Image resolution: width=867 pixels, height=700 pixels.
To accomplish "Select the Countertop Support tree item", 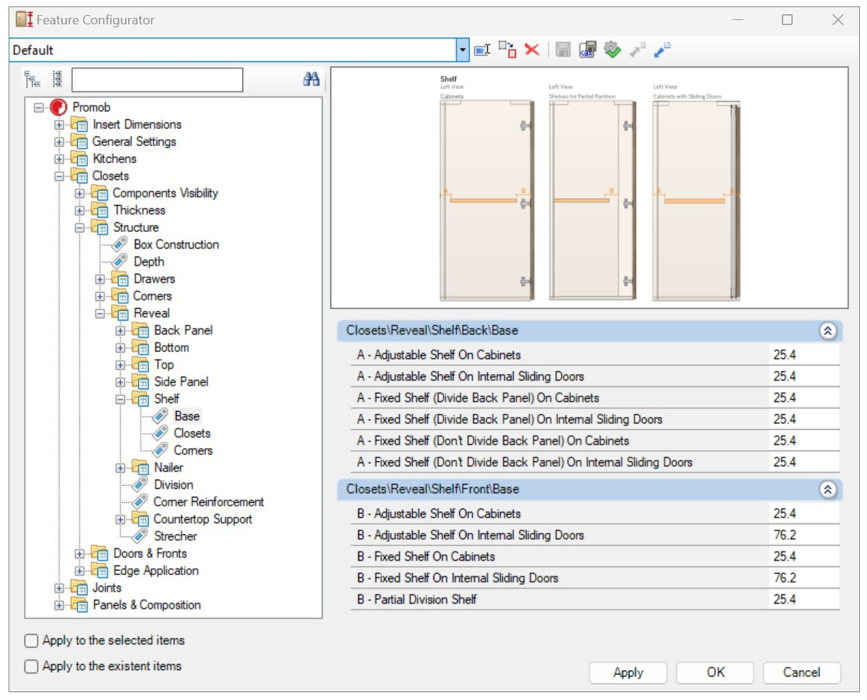I will 203,519.
